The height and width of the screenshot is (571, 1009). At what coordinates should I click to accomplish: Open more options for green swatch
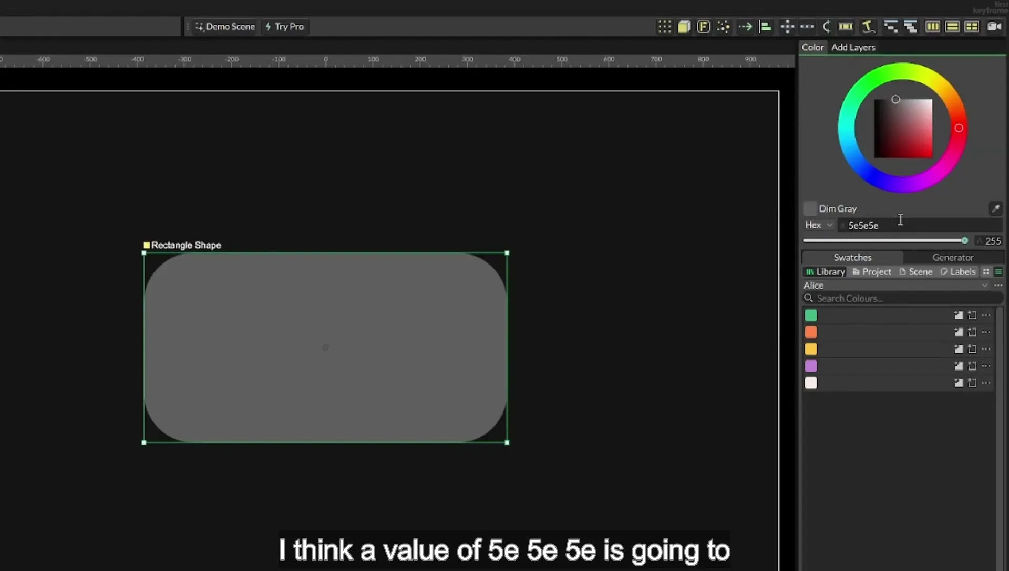tap(986, 315)
